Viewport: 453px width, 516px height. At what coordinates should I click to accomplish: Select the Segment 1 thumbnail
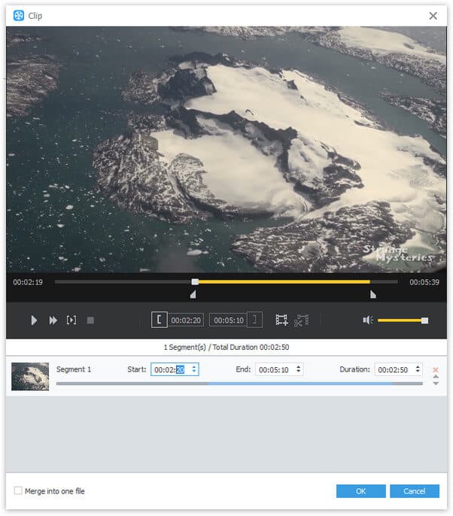pos(30,376)
